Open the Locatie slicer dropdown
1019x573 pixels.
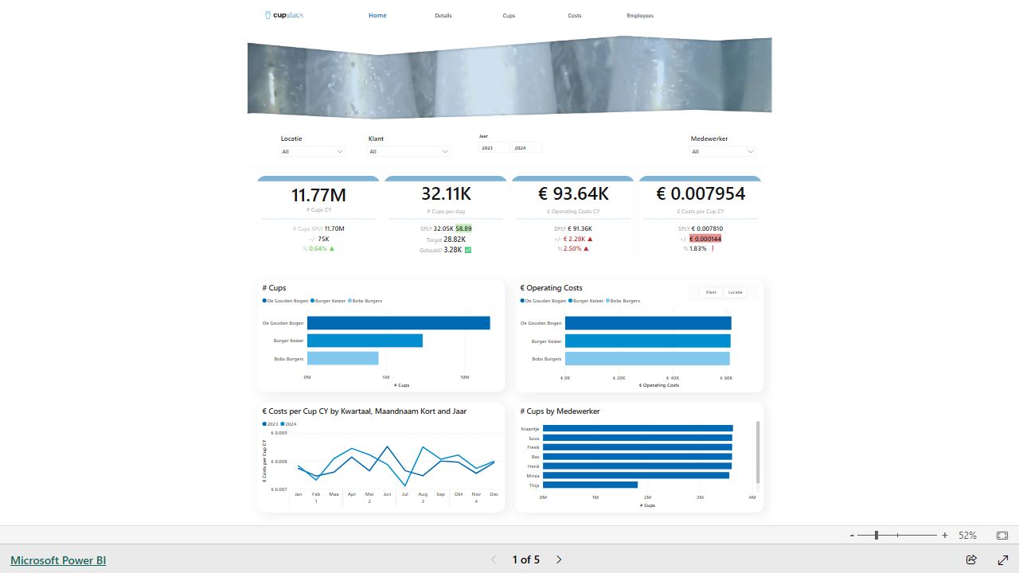point(312,151)
